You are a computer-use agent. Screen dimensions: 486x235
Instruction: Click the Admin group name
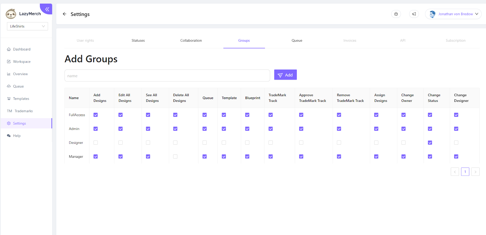click(x=74, y=129)
